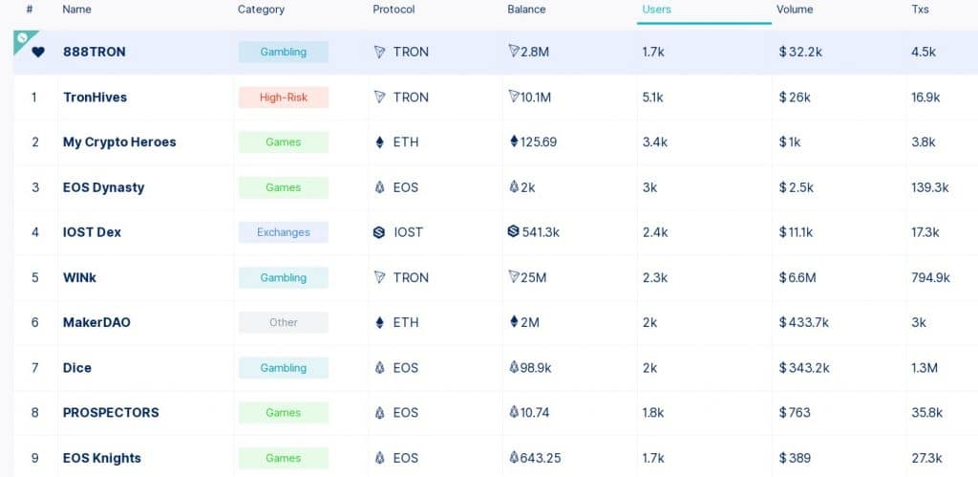Viewport: 978px width, 477px height.
Task: Open the My Crypto Heroes dapp page
Action: [119, 142]
